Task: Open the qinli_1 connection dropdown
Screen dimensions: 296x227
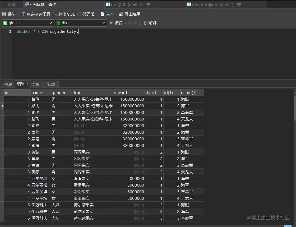Action: click(x=28, y=23)
